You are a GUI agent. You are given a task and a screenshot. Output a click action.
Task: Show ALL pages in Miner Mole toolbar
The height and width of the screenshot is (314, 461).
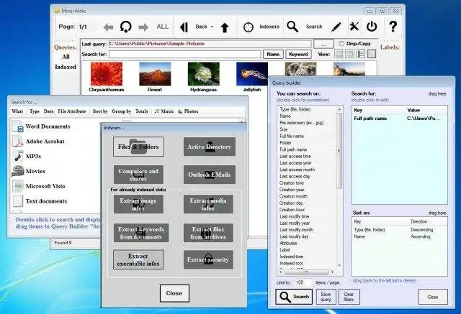click(163, 27)
